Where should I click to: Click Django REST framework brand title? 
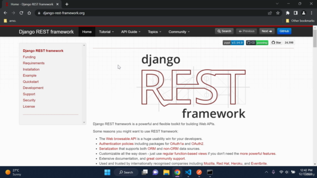coord(46,32)
